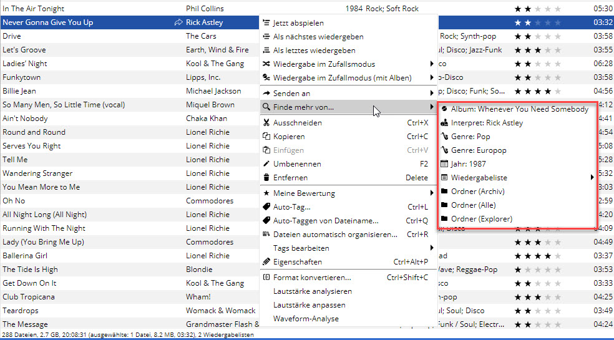The image size is (614, 340).
Task: Click the pencil icon beside Umbenennen
Action: 266,164
